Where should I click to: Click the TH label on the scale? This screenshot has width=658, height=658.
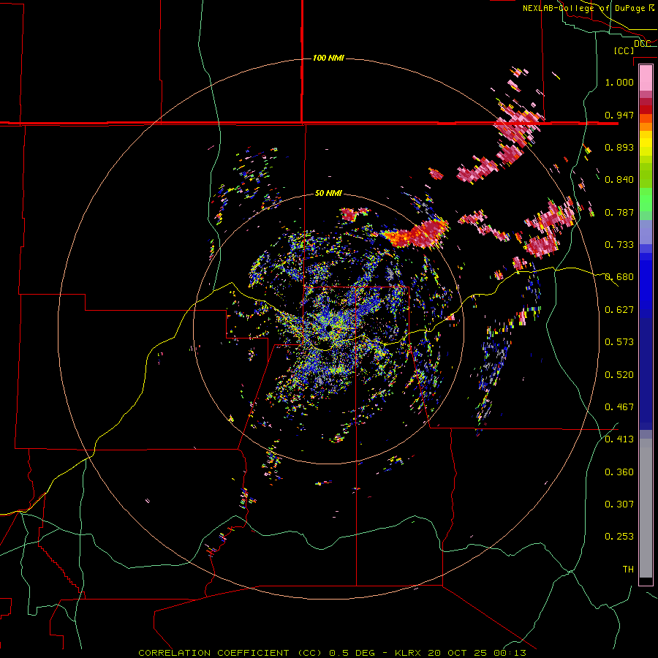(x=628, y=570)
